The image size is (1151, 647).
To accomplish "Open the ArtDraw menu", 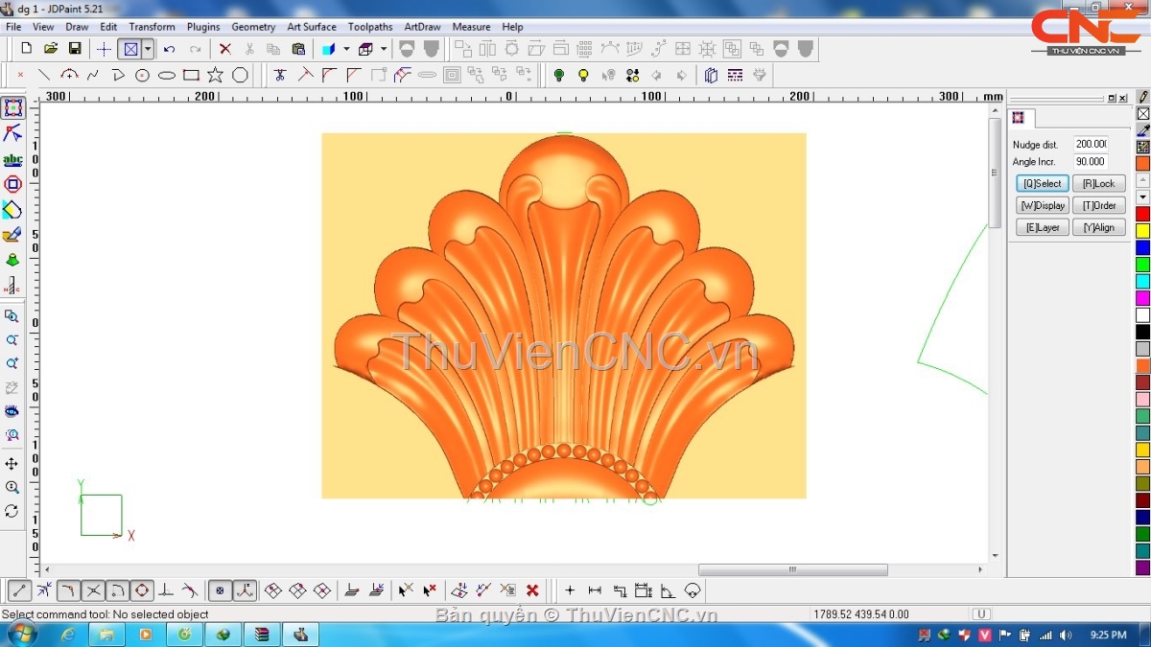I will coord(423,27).
